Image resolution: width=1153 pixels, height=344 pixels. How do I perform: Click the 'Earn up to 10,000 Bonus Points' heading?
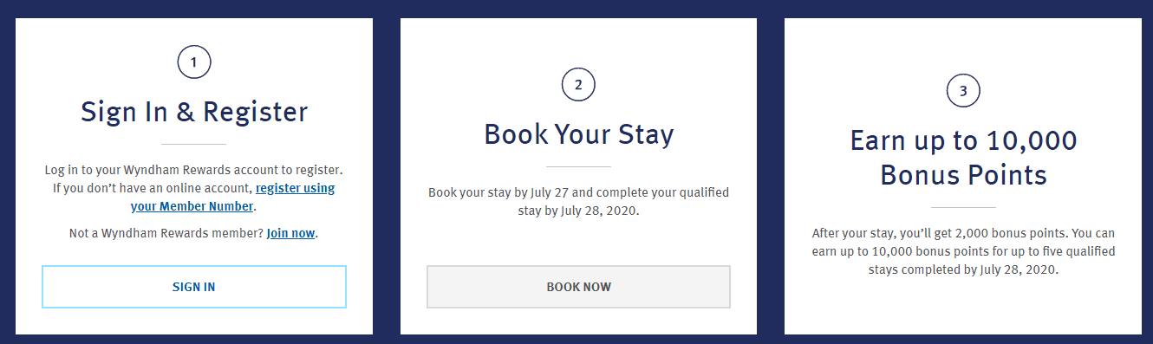[963, 158]
